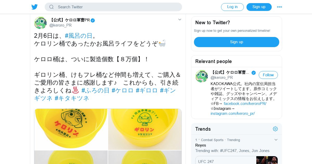Click the keroro_PR tweet author avatar
This screenshot has height=164, width=312.
[x=41, y=23]
